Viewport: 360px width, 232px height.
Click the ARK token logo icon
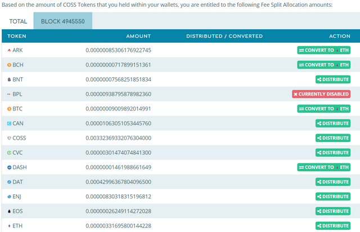tap(9, 50)
